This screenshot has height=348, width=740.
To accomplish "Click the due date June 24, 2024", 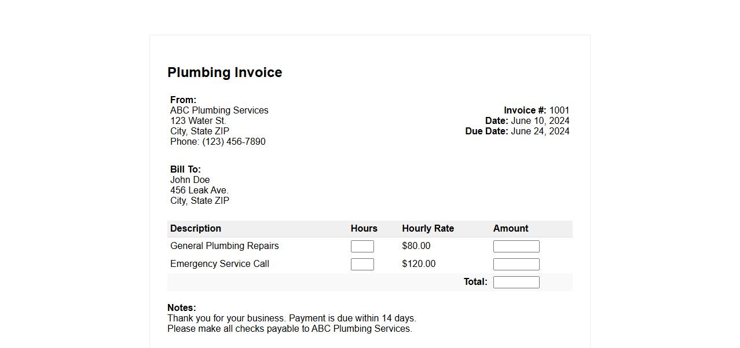I will click(540, 131).
